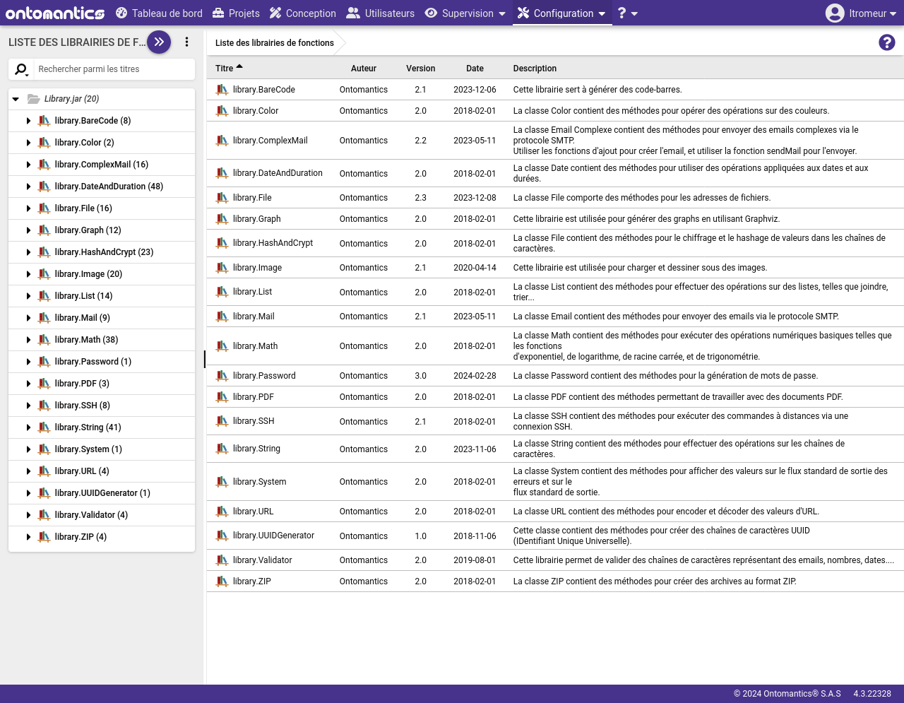Select library.Graph (12) in the tree
Image resolution: width=904 pixels, height=703 pixels.
click(88, 230)
